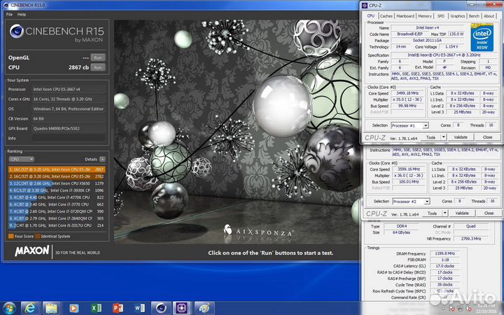Switch to CPU-Z taskbar icon
The width and height of the screenshot is (504, 315).
click(181, 307)
